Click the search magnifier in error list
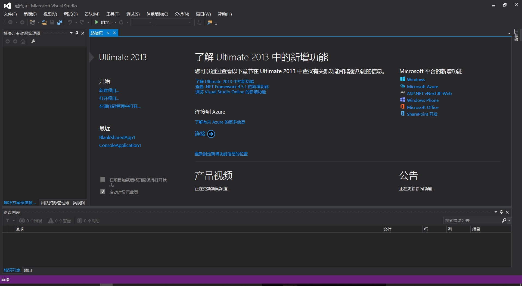 point(504,220)
